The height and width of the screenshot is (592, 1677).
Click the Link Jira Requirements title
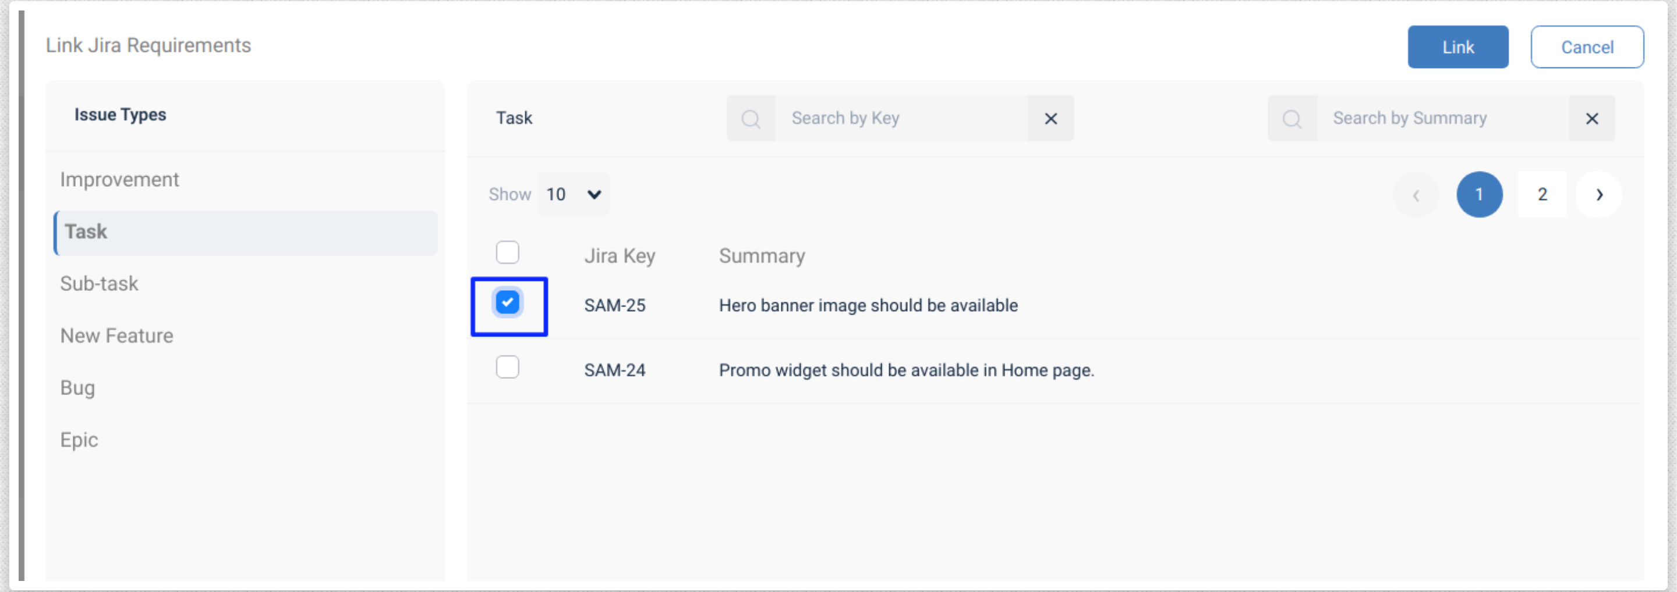pos(148,45)
